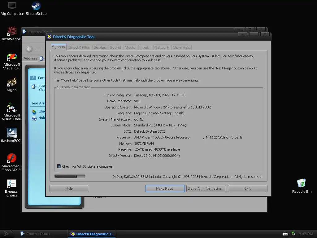Click the system tray icon next to the clock
Screen dimensions: 317x238
point(293,234)
